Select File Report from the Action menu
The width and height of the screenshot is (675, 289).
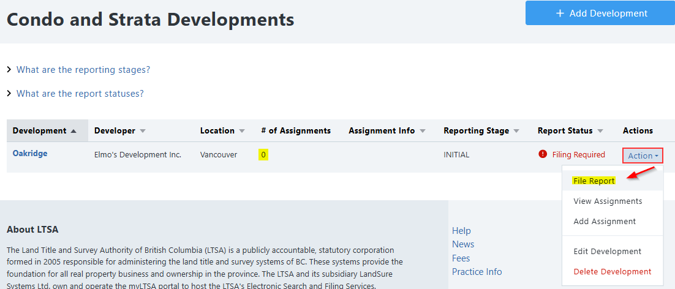[594, 181]
